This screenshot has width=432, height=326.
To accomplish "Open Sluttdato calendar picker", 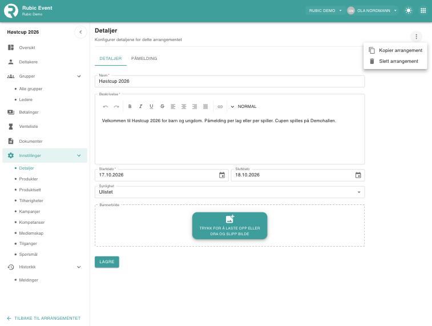I will point(358,175).
